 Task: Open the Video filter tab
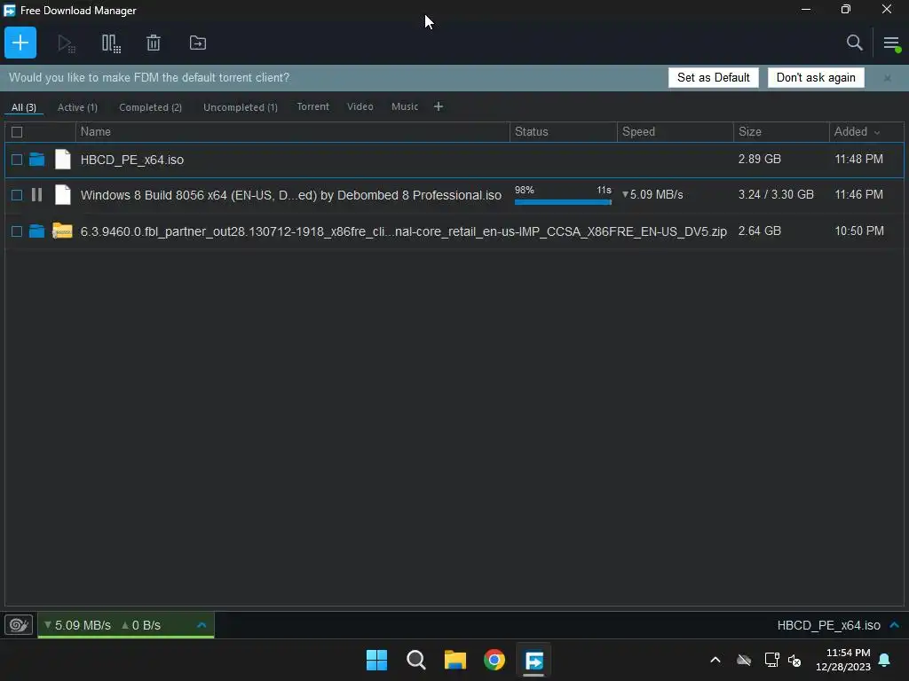(x=360, y=106)
